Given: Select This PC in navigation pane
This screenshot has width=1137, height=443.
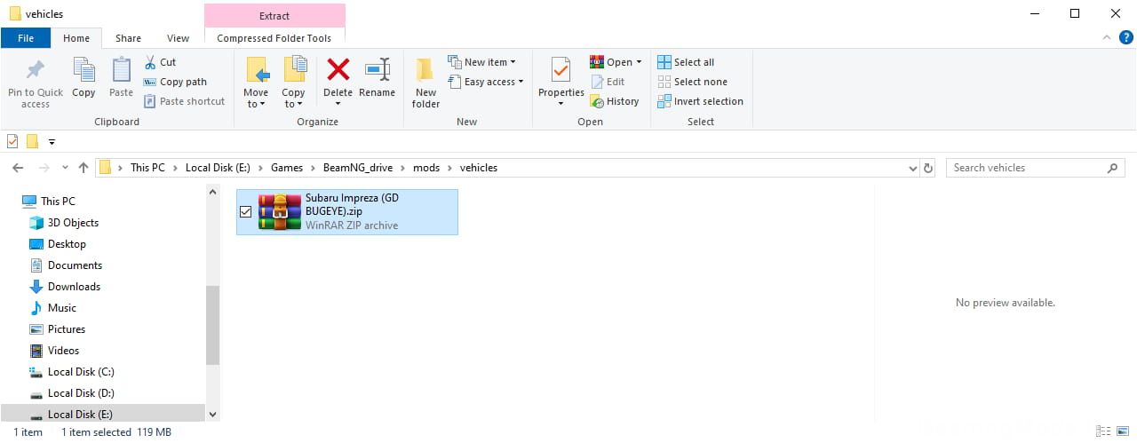Looking at the screenshot, I should 58,202.
